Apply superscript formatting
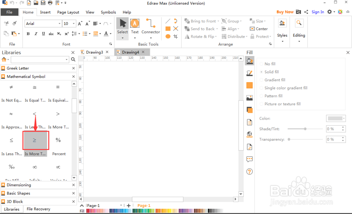The height and width of the screenshot is (214, 352). 67,34
